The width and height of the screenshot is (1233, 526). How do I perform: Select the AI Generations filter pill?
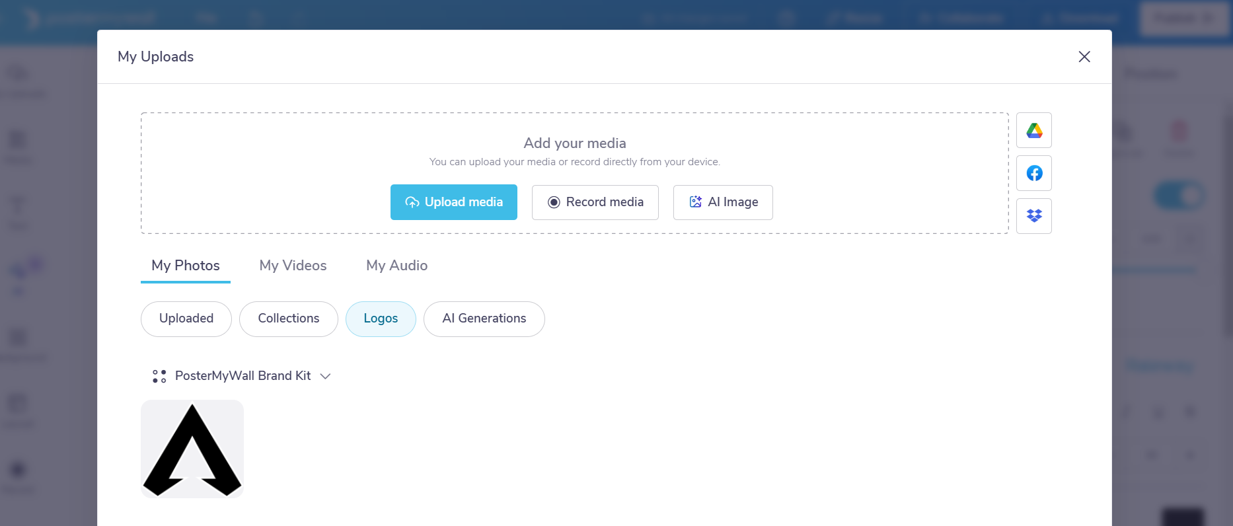point(484,319)
